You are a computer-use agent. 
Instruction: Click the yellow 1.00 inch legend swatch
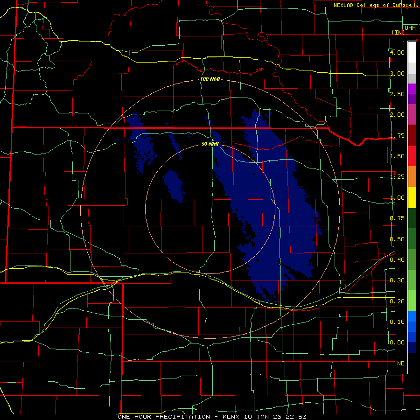412,197
